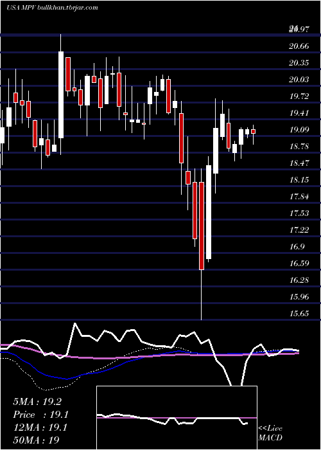Screen dimensions: 321x450
Task: Click the long red candlestick ending at 16.59
Action: click(202, 226)
